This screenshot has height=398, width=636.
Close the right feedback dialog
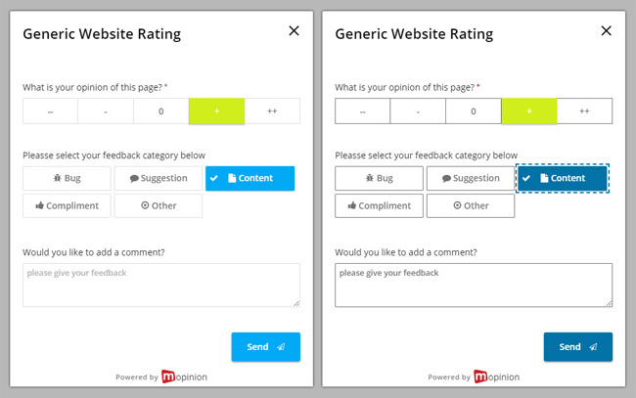click(x=606, y=30)
